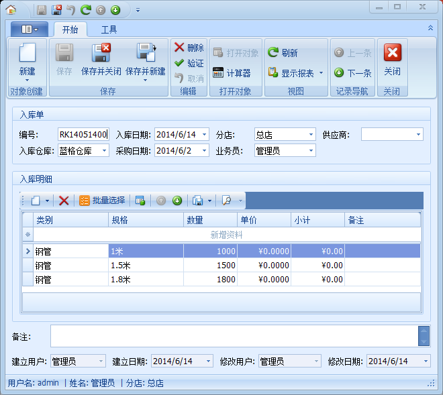Click 批量选择 batch select in detail toolbar

pos(102,201)
